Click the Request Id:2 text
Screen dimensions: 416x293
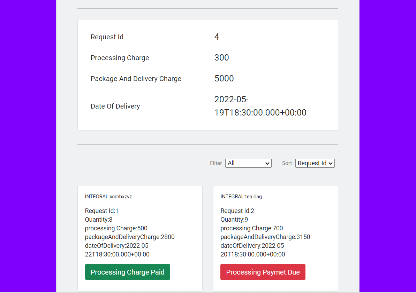point(237,211)
